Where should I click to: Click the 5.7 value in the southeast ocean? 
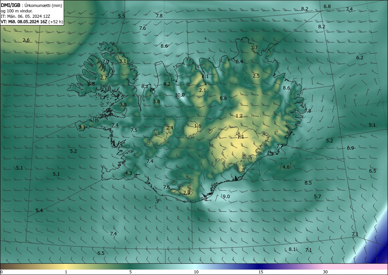317,196
